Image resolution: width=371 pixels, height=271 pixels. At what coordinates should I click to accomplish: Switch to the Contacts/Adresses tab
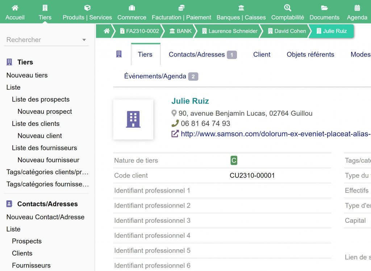(x=197, y=55)
